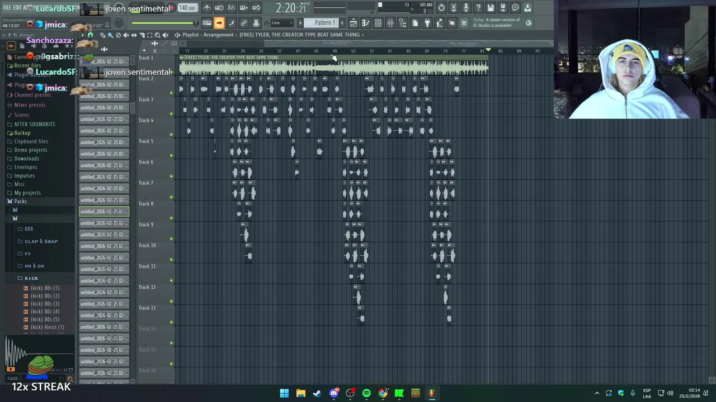716x402 pixels.
Task: Click the save project floppy icon
Action: point(491,8)
